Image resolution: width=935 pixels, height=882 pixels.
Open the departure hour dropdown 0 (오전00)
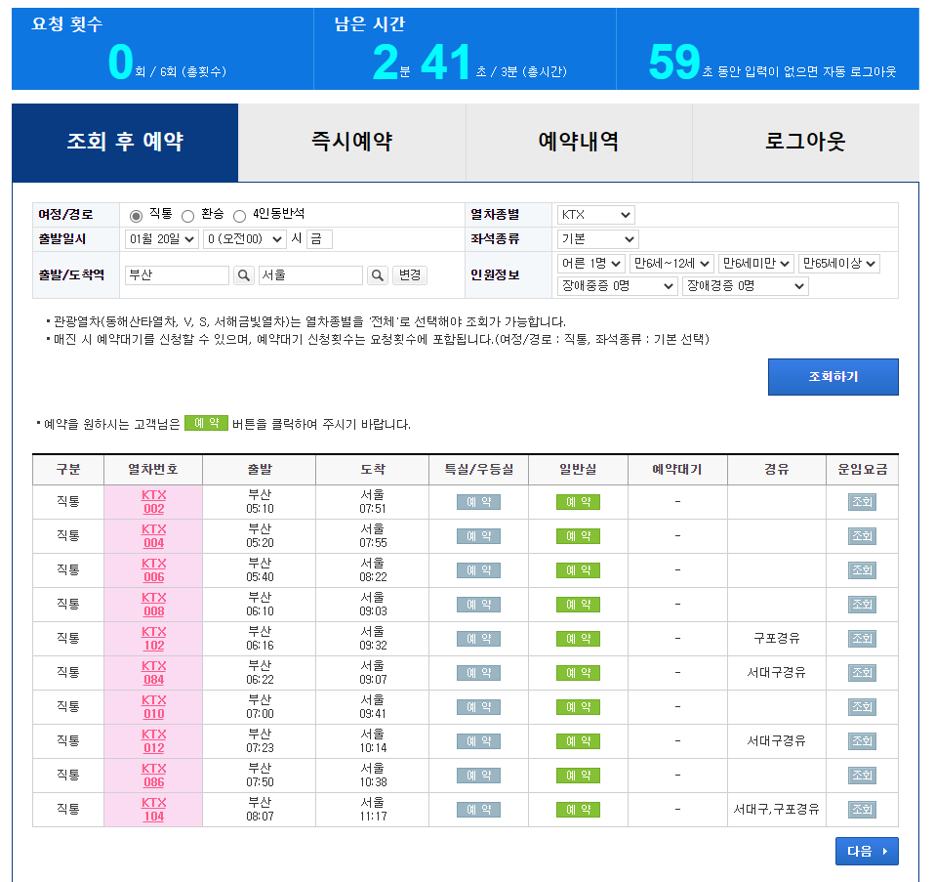(x=244, y=239)
